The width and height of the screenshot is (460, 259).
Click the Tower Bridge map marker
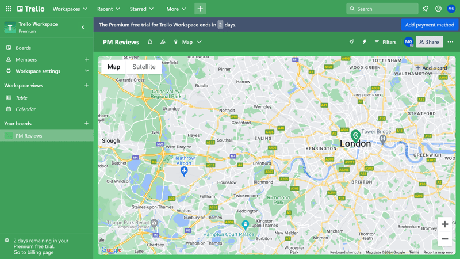click(x=382, y=139)
